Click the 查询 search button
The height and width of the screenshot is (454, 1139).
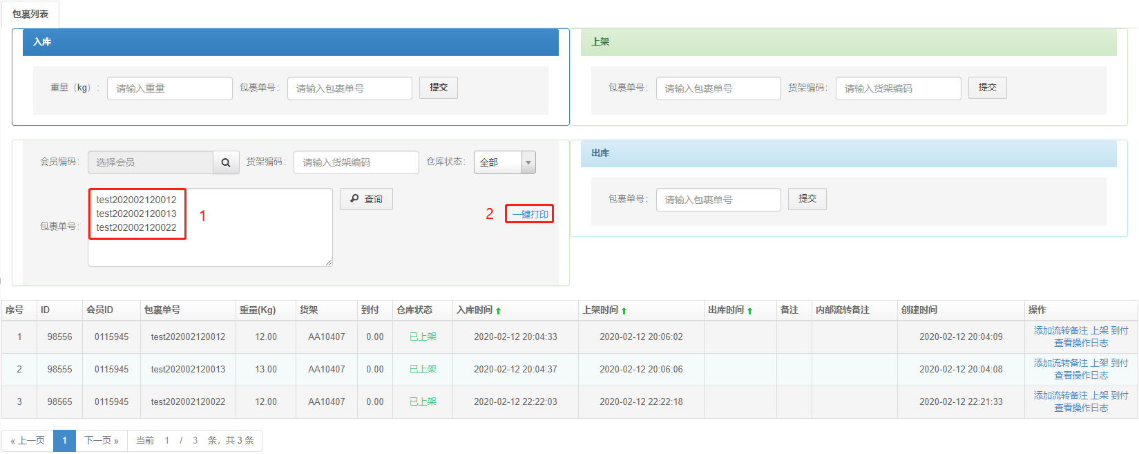[366, 199]
